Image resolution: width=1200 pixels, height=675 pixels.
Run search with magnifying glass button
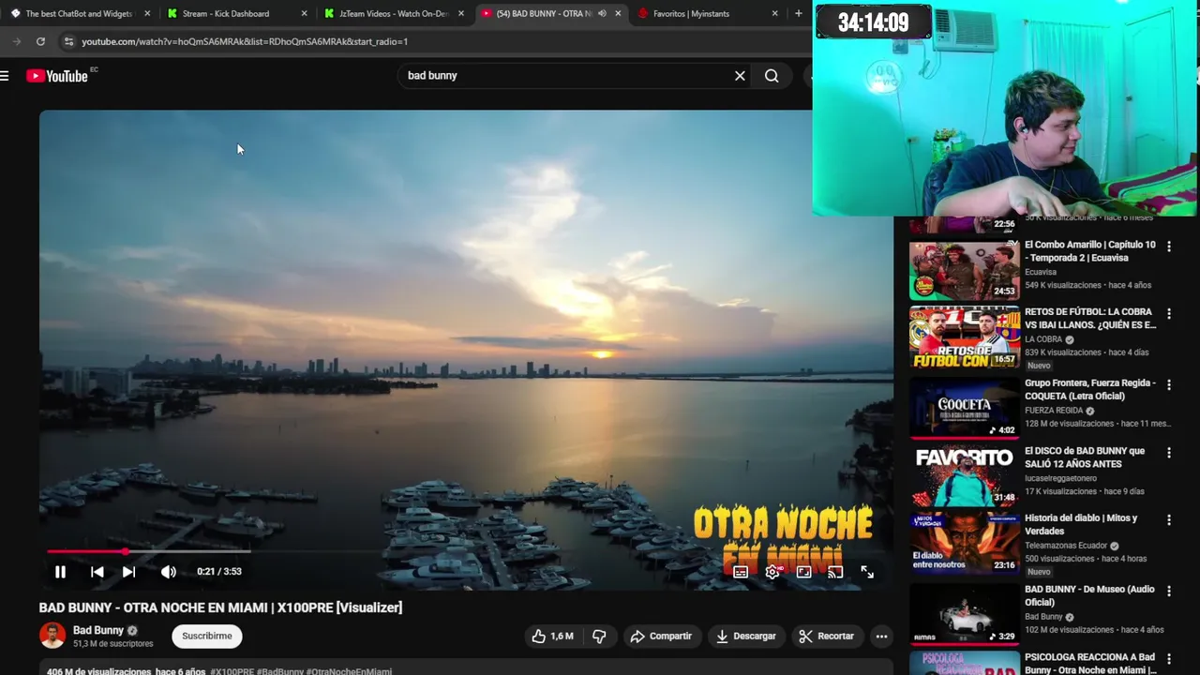click(772, 76)
